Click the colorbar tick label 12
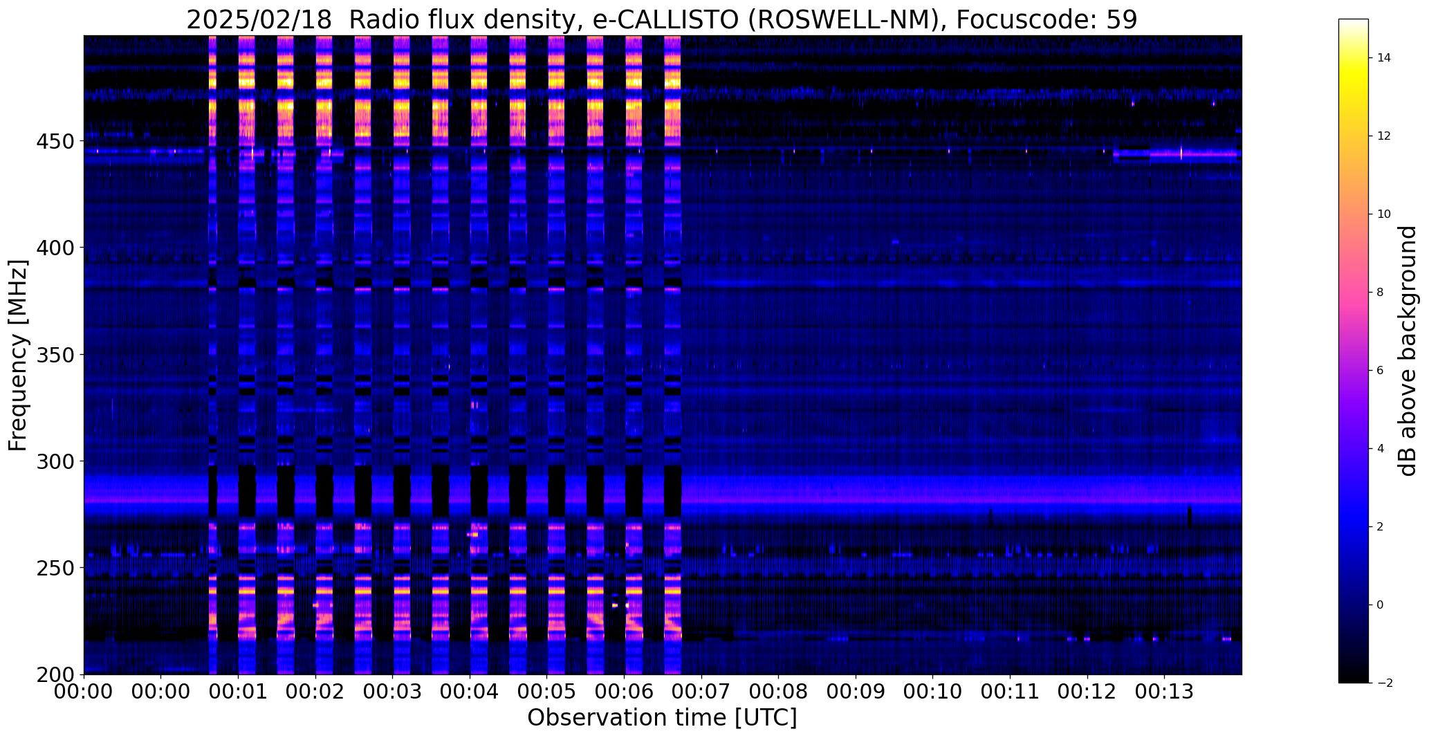 1384,136
